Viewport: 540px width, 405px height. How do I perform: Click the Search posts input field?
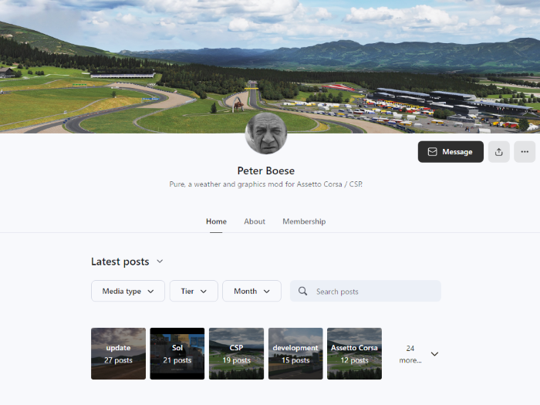click(x=366, y=292)
